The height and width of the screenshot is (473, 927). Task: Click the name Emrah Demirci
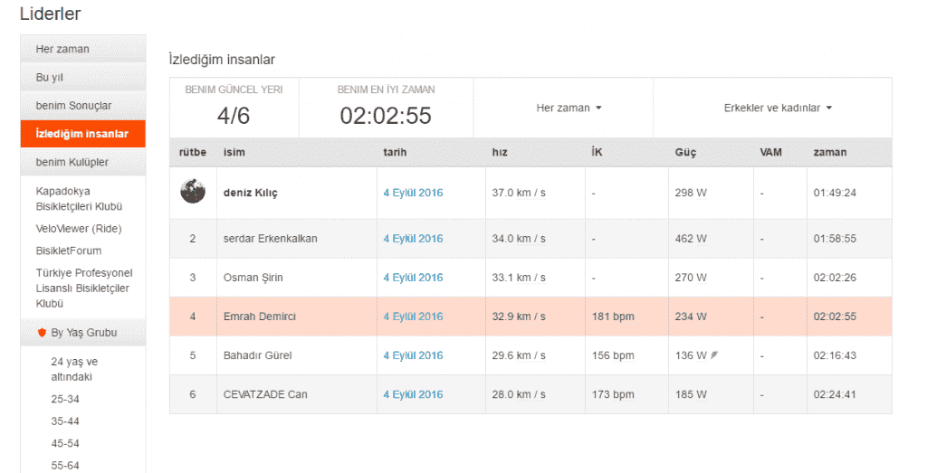(260, 317)
